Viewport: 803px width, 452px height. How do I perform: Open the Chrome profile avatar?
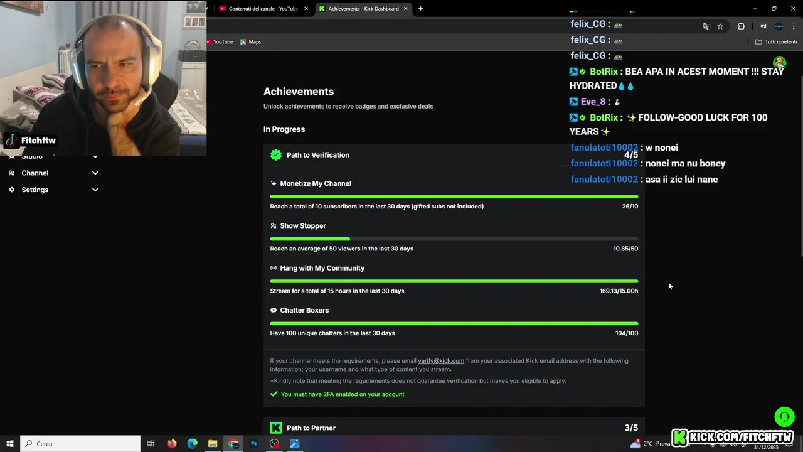(x=779, y=26)
